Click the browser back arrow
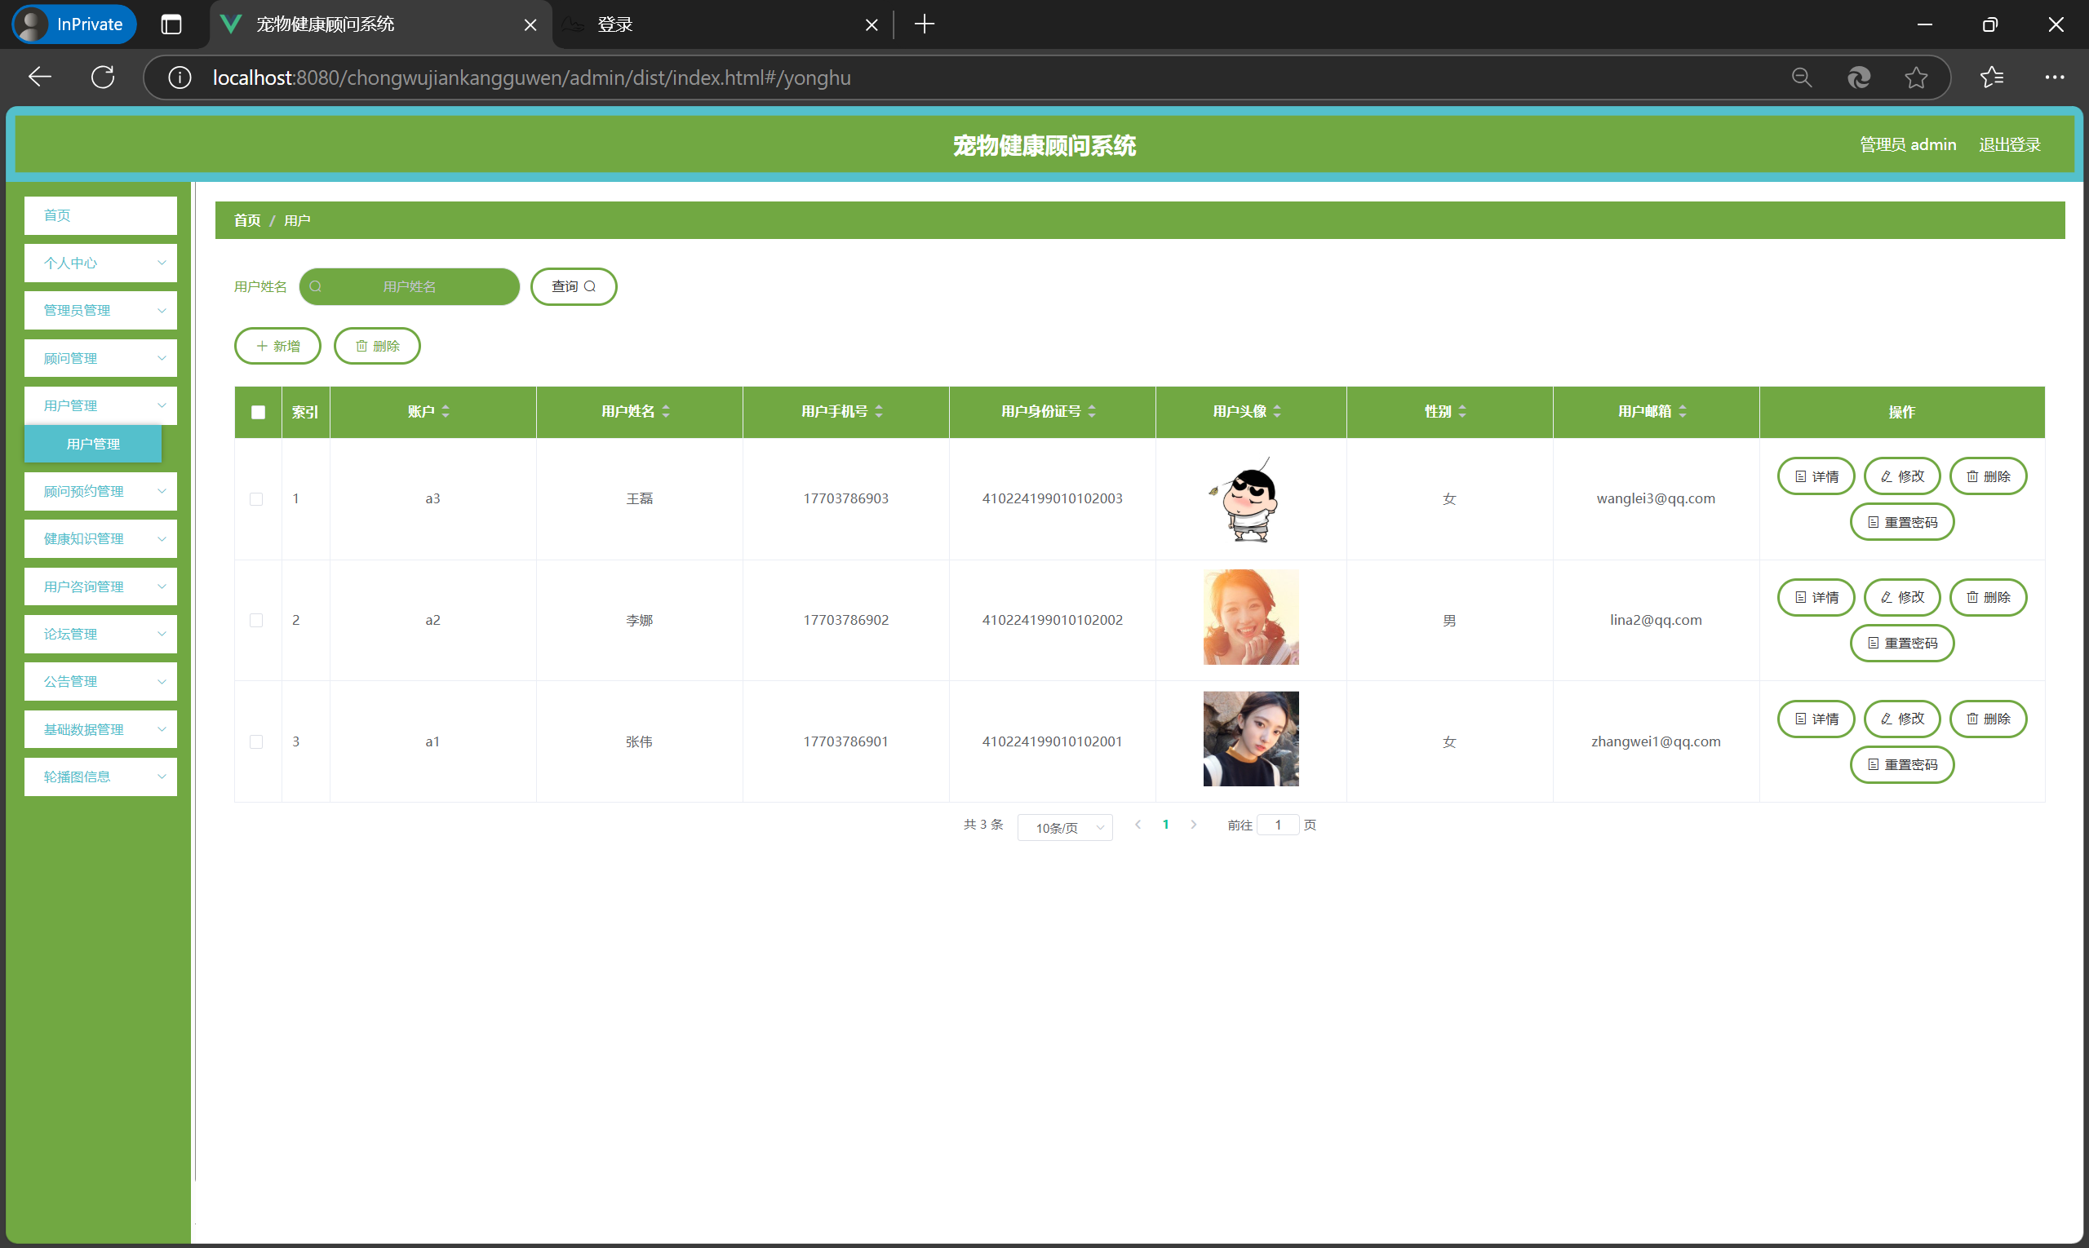Screen dimensions: 2089x1248 click(x=39, y=77)
